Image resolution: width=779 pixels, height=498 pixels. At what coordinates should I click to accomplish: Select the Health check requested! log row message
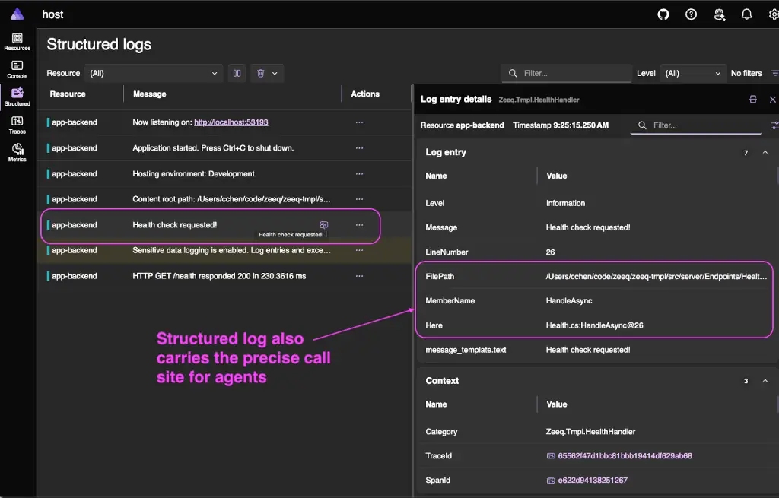click(175, 225)
